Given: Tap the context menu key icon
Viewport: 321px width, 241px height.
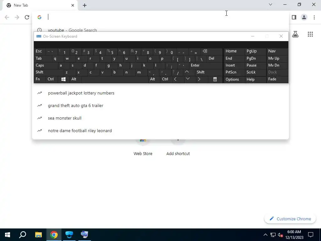Looking at the screenshot, I should tap(215, 79).
